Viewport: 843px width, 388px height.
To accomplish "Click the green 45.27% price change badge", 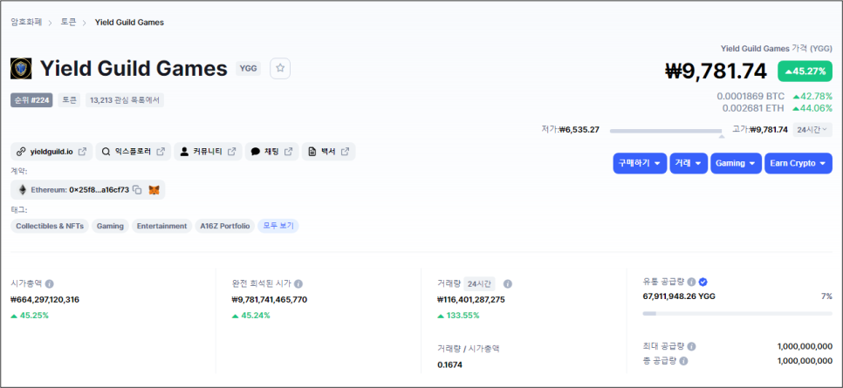I will click(x=805, y=71).
